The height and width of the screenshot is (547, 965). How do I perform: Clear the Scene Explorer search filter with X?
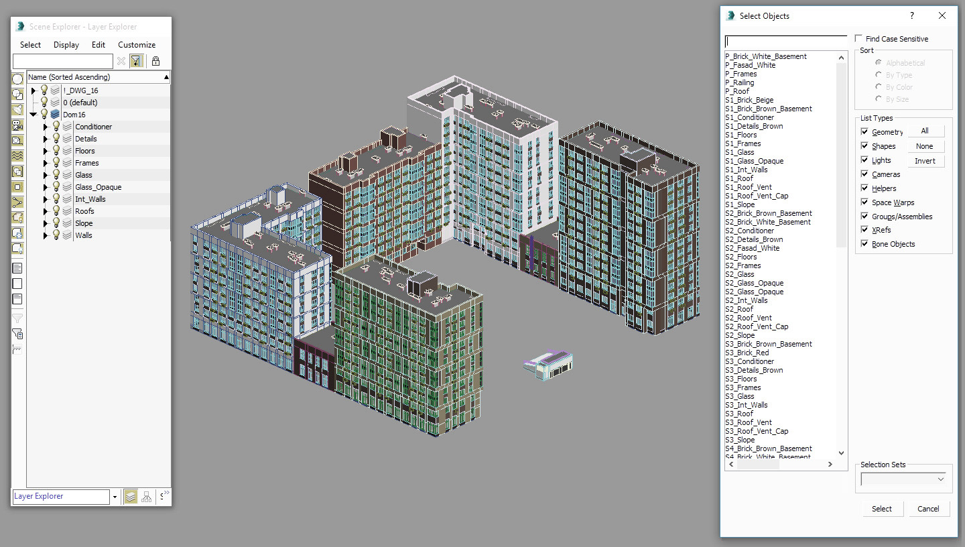point(121,61)
